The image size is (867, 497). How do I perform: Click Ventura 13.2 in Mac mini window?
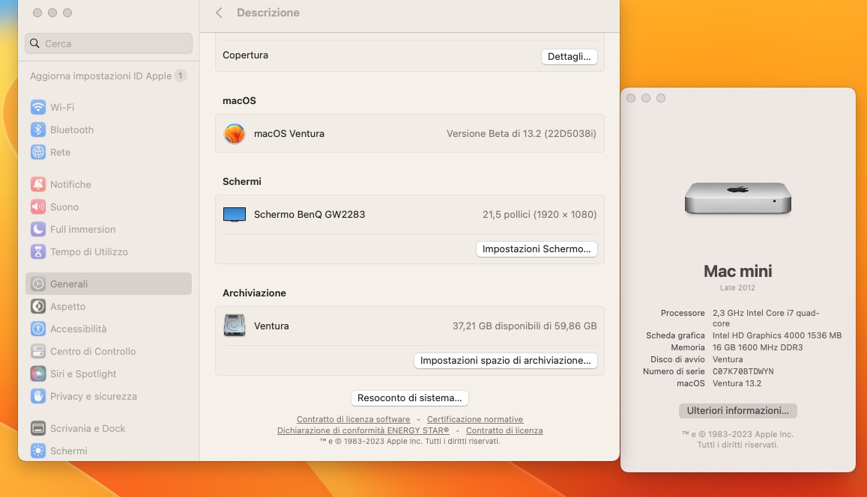[x=737, y=383]
